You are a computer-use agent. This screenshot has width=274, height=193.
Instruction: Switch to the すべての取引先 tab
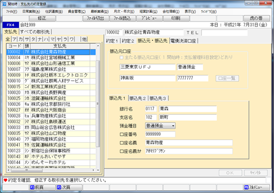35,32
